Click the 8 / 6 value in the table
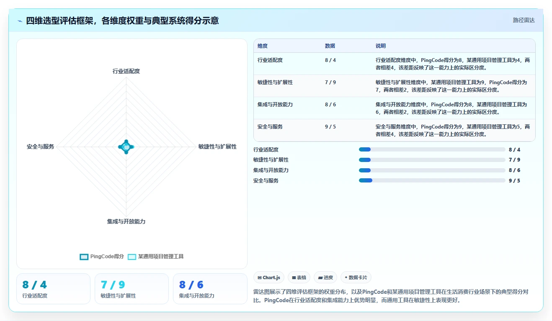552x321 pixels. (330, 105)
